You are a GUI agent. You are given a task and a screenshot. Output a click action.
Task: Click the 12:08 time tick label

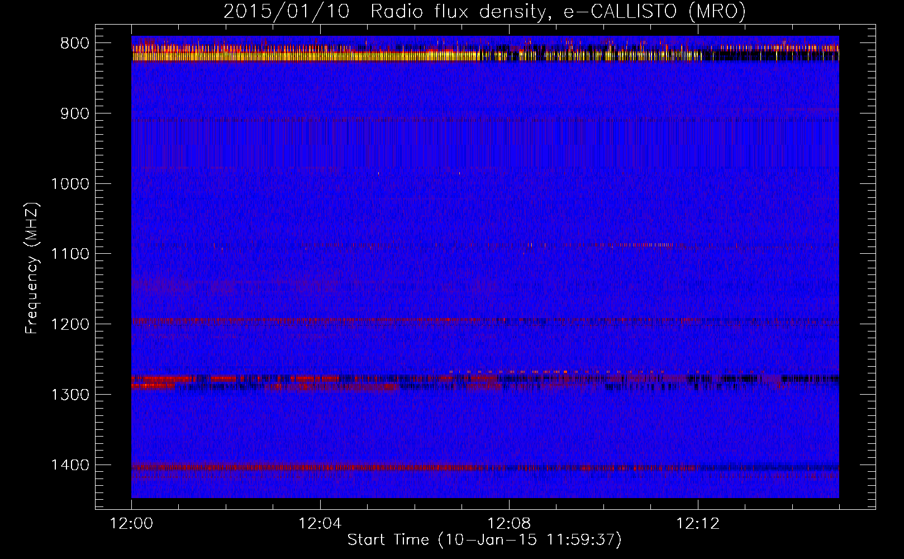(x=509, y=524)
